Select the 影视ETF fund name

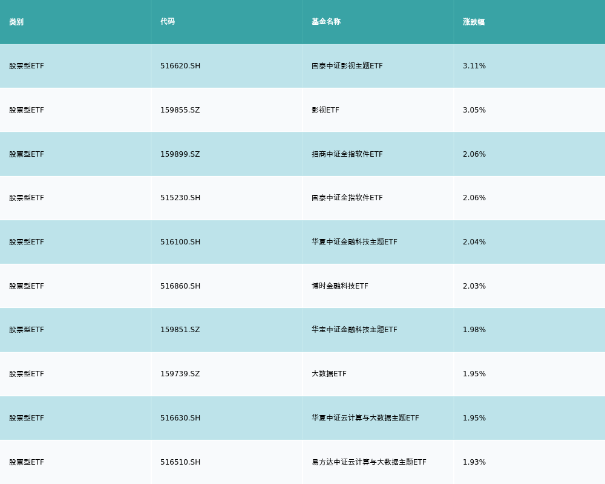point(325,110)
